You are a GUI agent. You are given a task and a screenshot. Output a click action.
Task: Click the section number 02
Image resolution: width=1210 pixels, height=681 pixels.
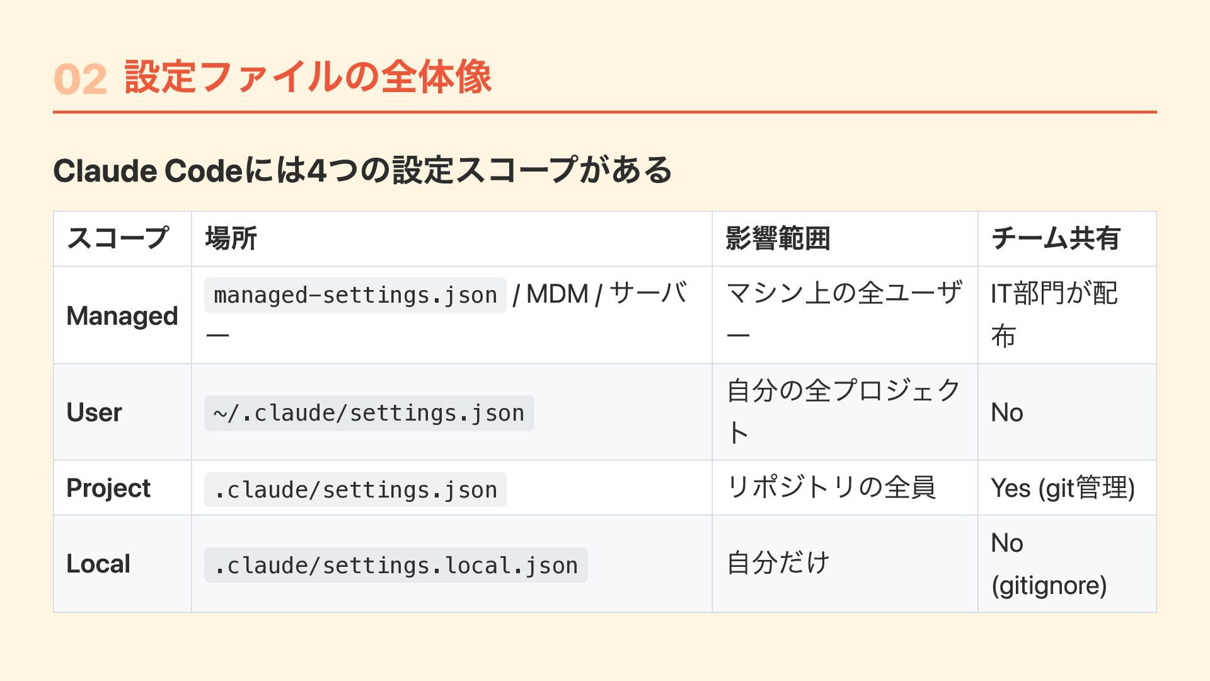[80, 79]
